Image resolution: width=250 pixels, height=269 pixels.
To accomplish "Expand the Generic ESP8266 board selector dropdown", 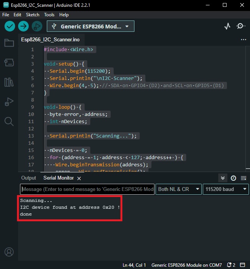I will 91,26.
